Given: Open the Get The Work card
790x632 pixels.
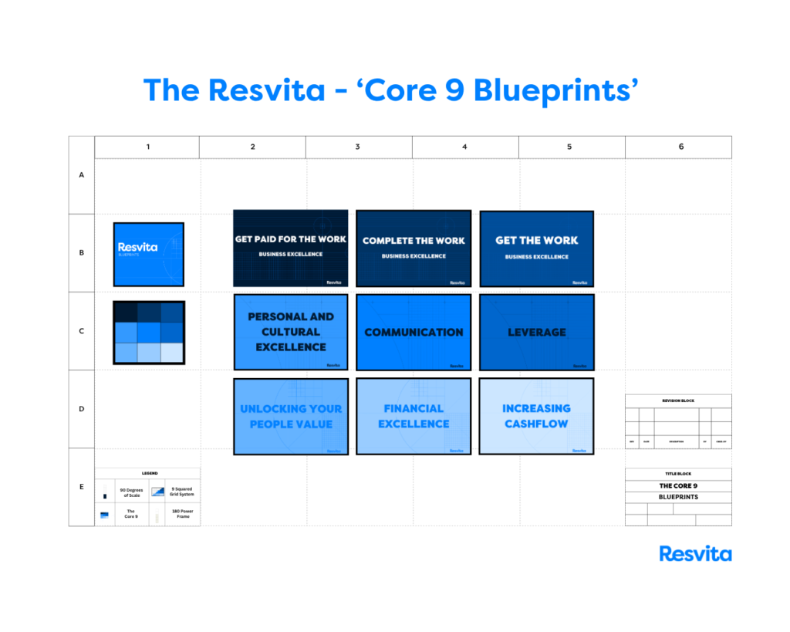Looking at the screenshot, I should (537, 248).
